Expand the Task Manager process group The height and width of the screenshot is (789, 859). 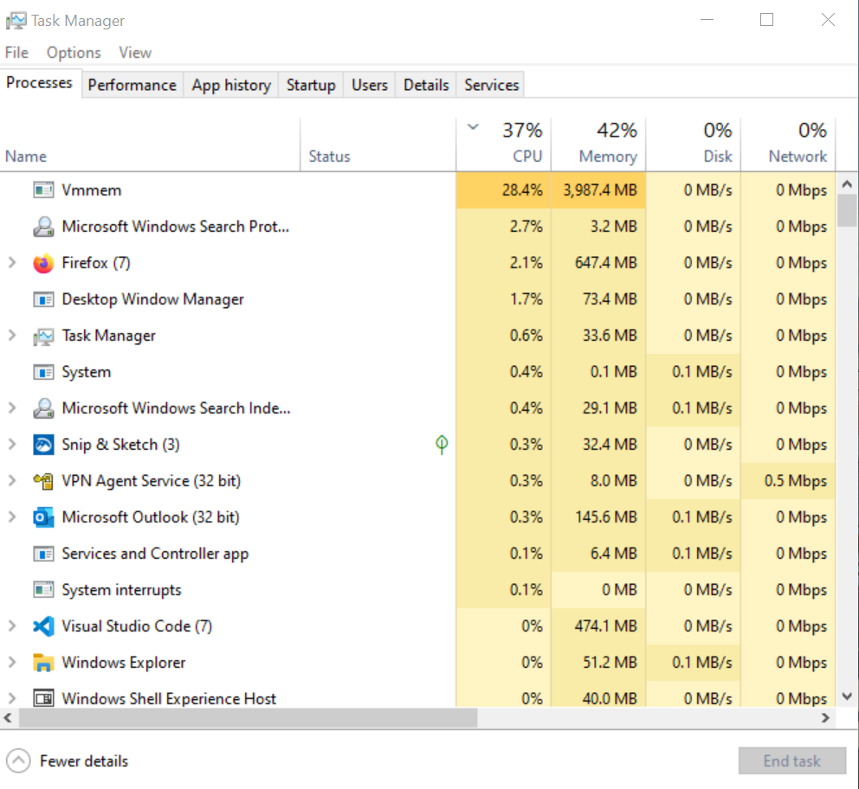(x=11, y=336)
